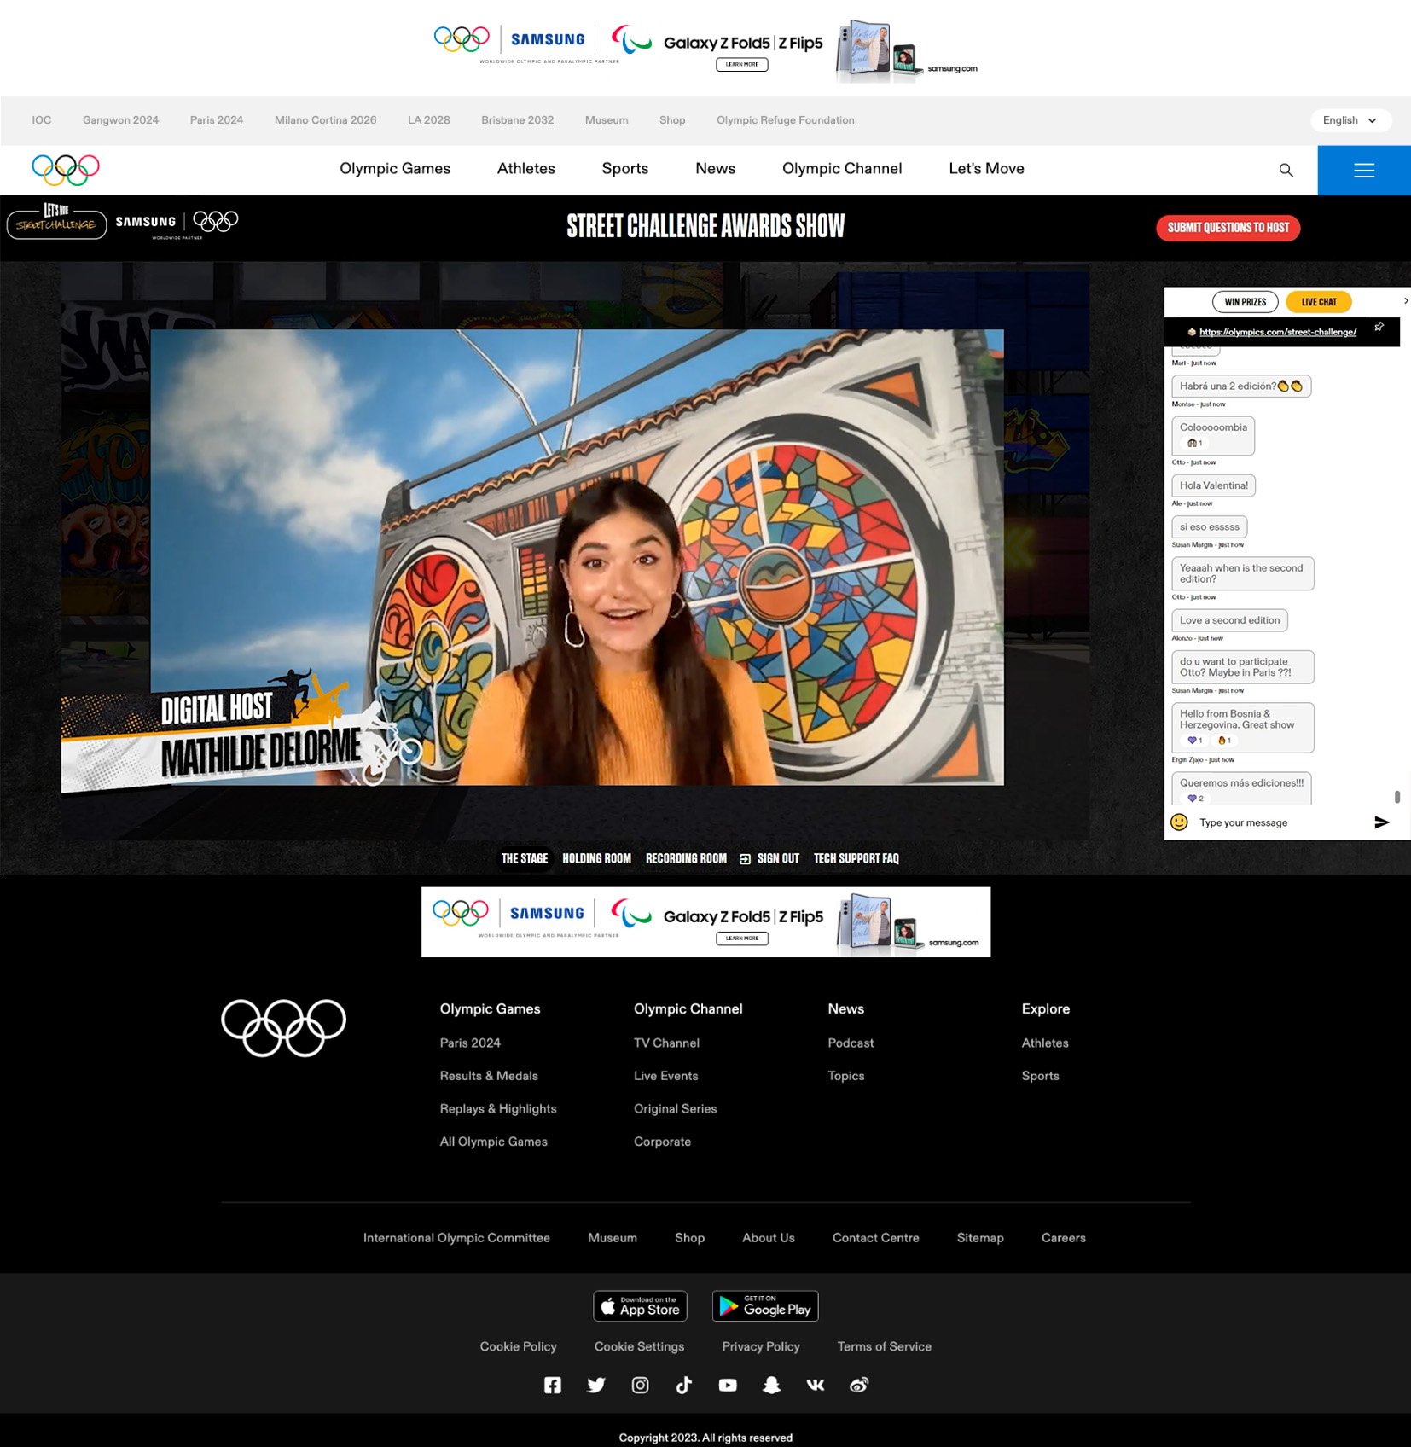The image size is (1411, 1447).
Task: Click Get it on Google Play badge
Action: pos(765,1305)
